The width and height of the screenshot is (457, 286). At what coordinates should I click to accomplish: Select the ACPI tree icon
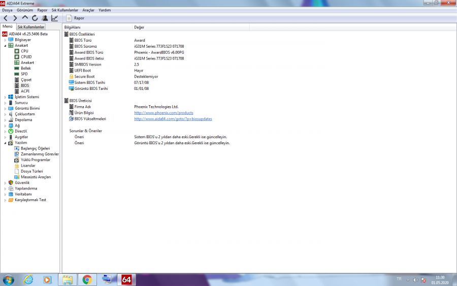[x=17, y=91]
